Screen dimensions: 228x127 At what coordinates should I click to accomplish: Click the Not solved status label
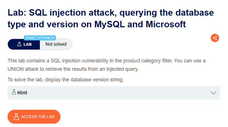click(56, 44)
